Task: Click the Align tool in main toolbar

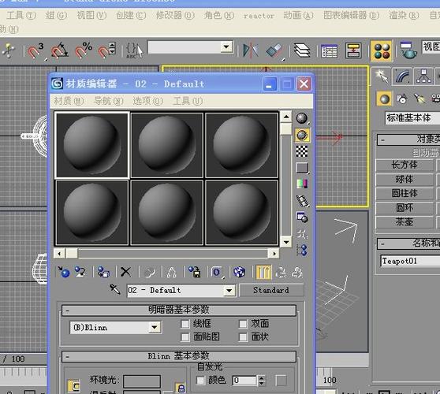Action: point(274,51)
